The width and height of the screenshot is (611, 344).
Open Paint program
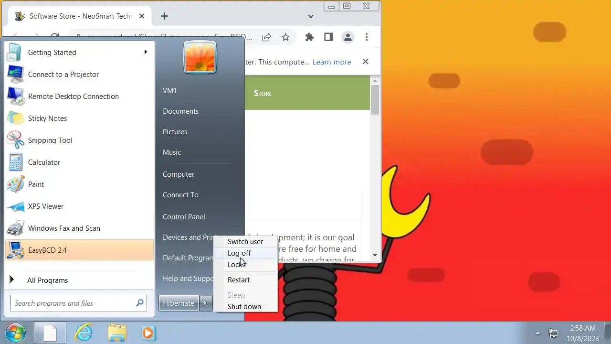(x=79, y=184)
